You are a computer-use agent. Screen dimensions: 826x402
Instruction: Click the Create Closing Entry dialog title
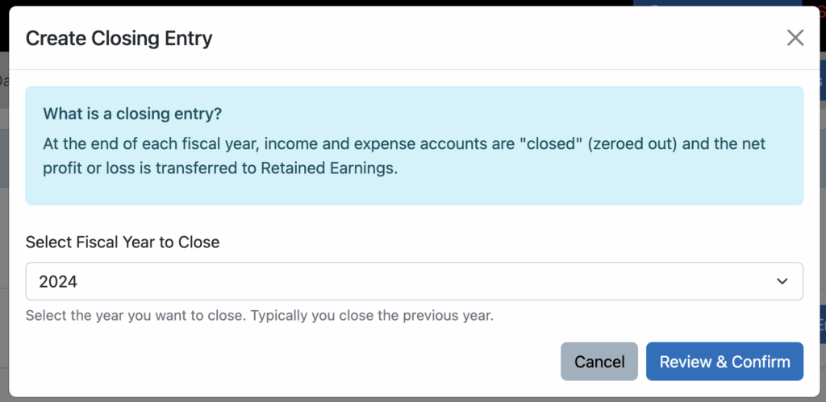(x=119, y=38)
